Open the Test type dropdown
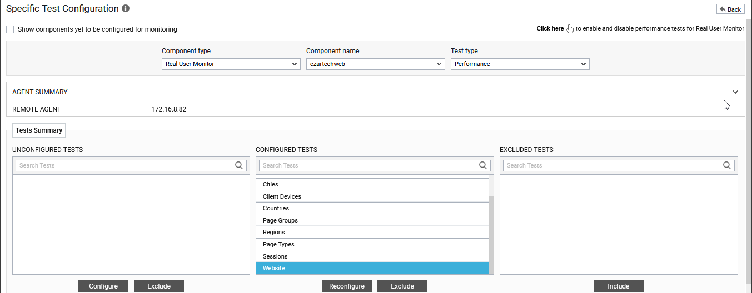This screenshot has height=293, width=752. pyautogui.click(x=520, y=64)
